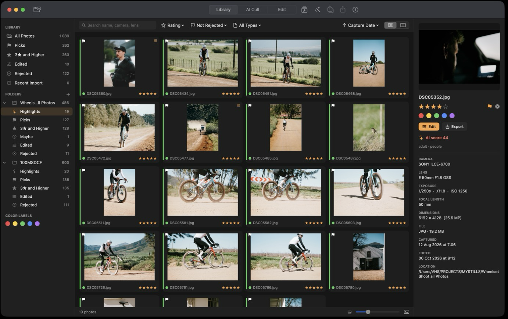The image size is (508, 319).
Task: Select All Photos in the library sidebar
Action: point(37,36)
